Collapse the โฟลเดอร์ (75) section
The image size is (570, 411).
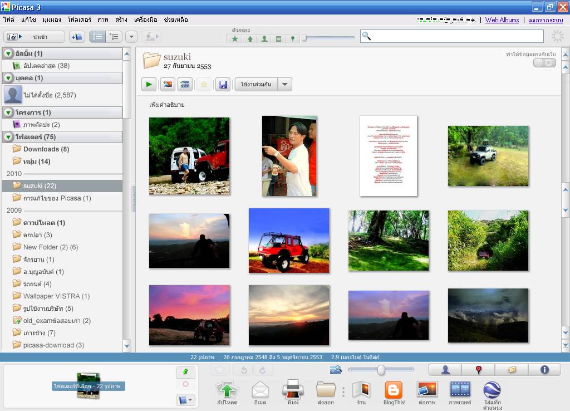click(x=8, y=137)
